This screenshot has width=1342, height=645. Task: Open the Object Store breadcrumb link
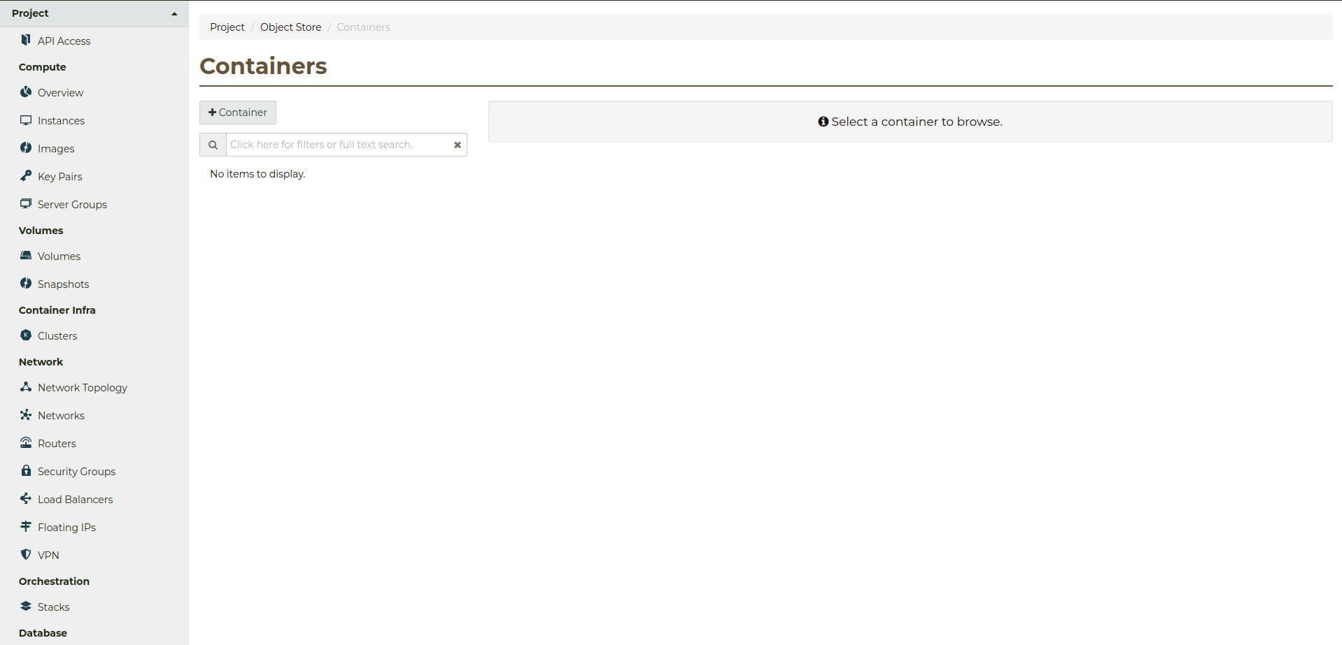290,27
